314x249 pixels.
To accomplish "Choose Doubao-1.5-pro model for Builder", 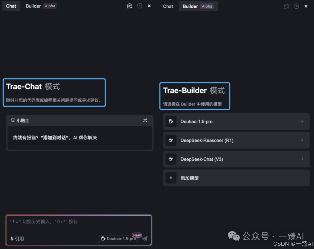I will click(236, 121).
